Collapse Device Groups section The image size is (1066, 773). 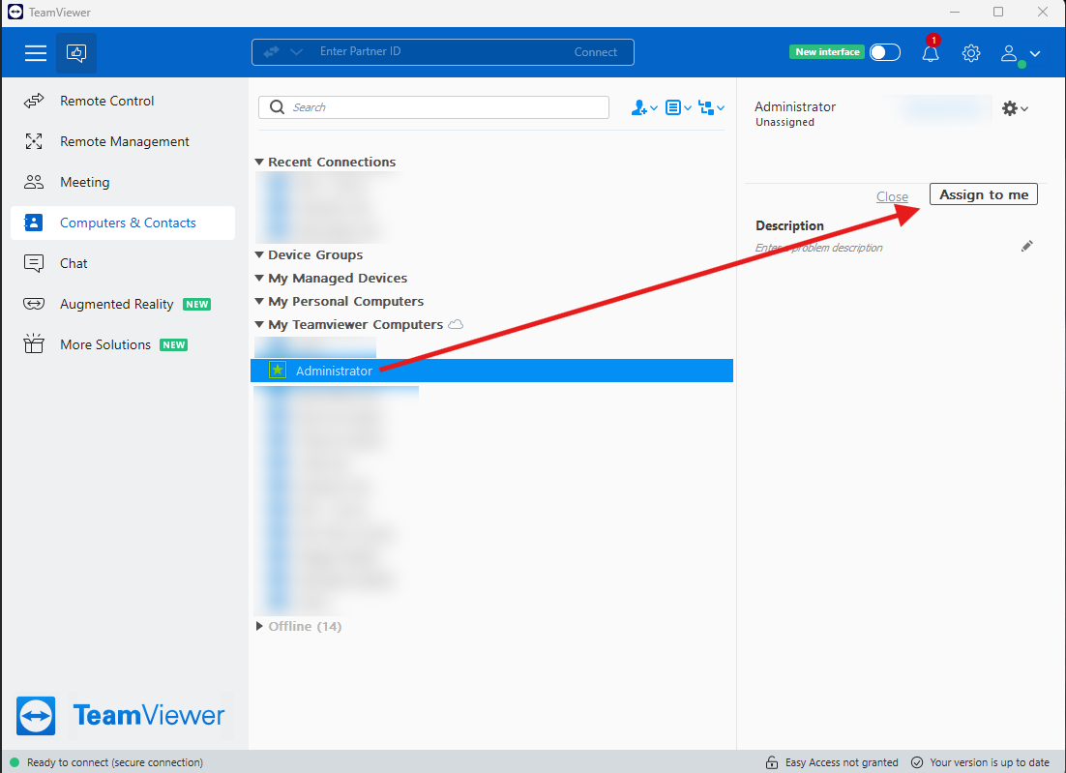tap(259, 255)
